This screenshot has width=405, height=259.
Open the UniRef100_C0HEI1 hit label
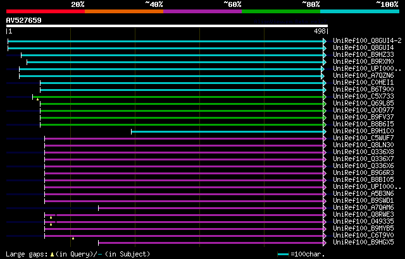(x=363, y=83)
